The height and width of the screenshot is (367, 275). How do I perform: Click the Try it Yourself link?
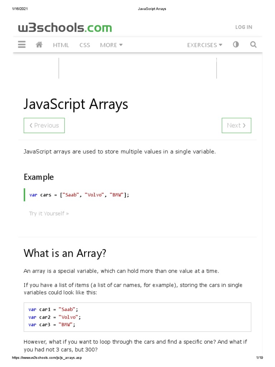coord(49,214)
